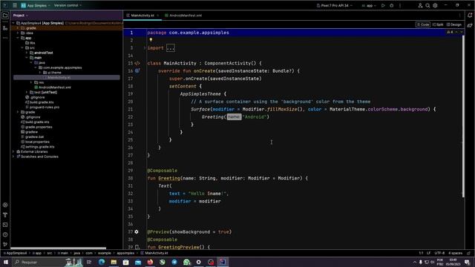Open the More Actions vertical dots in the top toolbar
The image size is (475, 267).
[400, 5]
